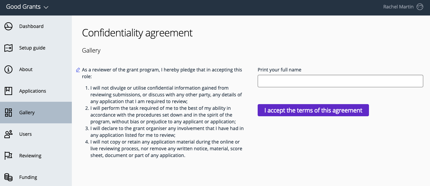Click the Dashboard gauge icon
The image size is (430, 186).
(8, 26)
